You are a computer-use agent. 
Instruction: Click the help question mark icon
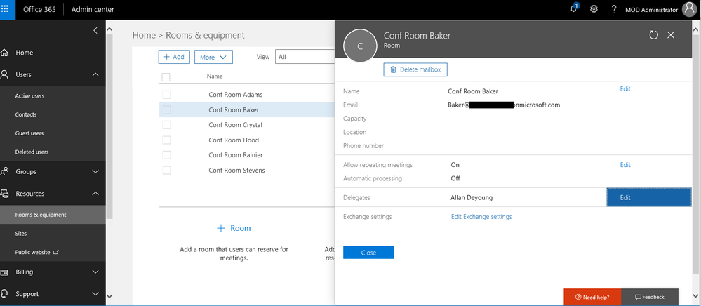[614, 9]
